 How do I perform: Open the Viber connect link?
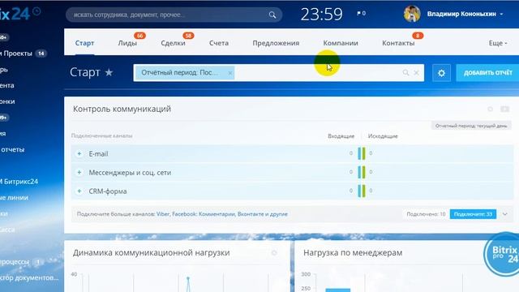(163, 214)
